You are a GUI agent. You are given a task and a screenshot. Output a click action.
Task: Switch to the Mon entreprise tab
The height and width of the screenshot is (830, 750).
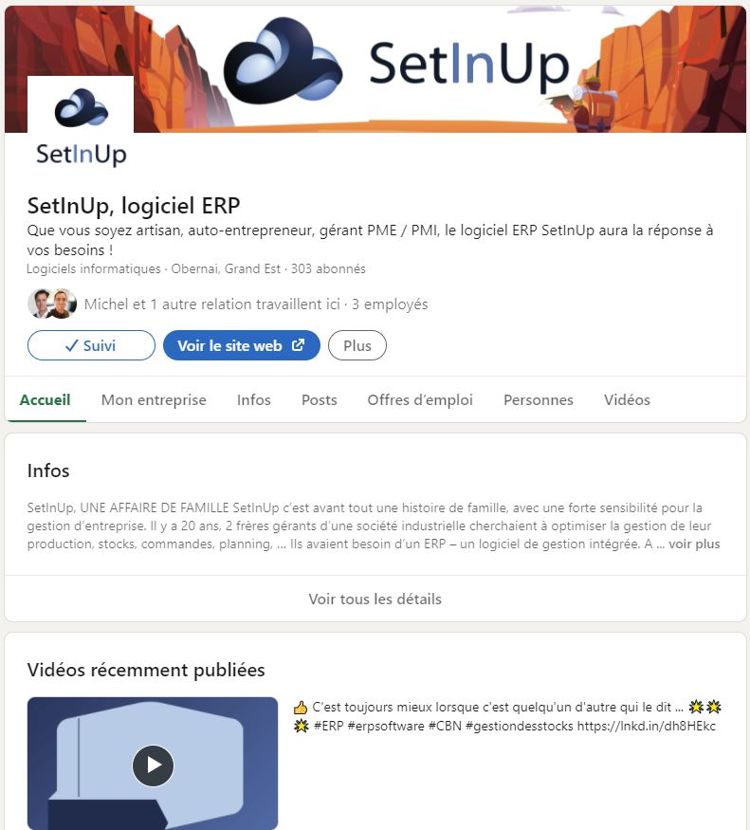[154, 399]
